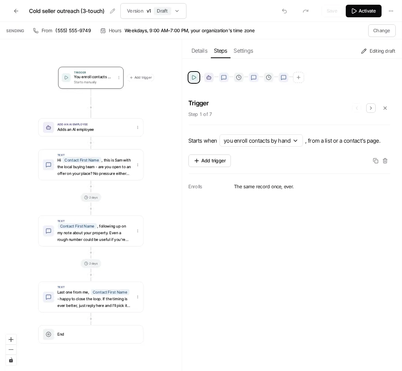This screenshot has height=371, width=402.
Task: Go to next step with chevron
Action: click(371, 108)
